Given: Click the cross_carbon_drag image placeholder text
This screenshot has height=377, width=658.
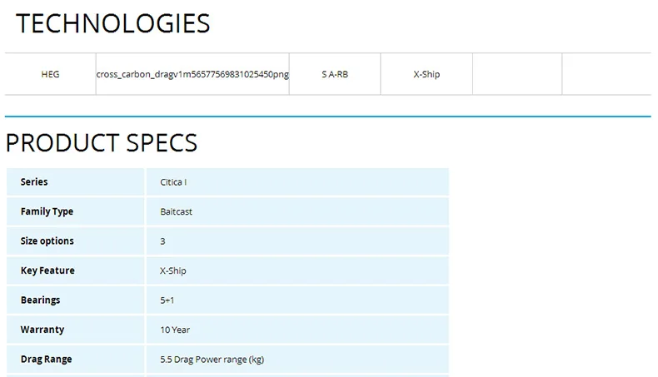Looking at the screenshot, I should tap(192, 74).
